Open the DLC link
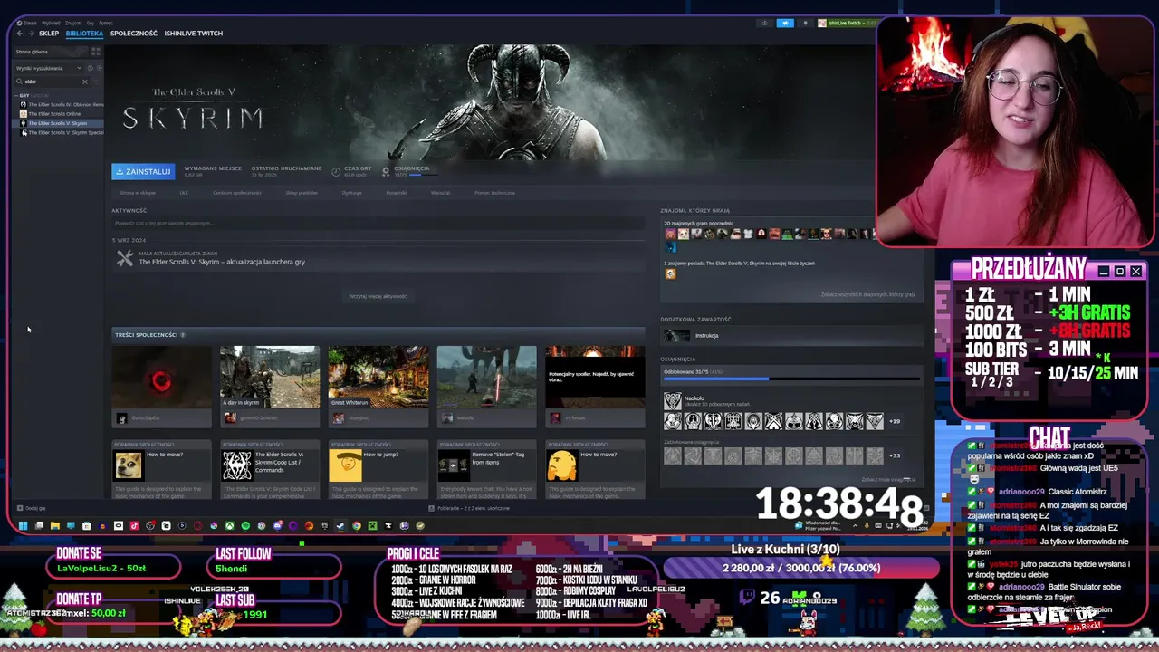1159x652 pixels. [x=184, y=193]
